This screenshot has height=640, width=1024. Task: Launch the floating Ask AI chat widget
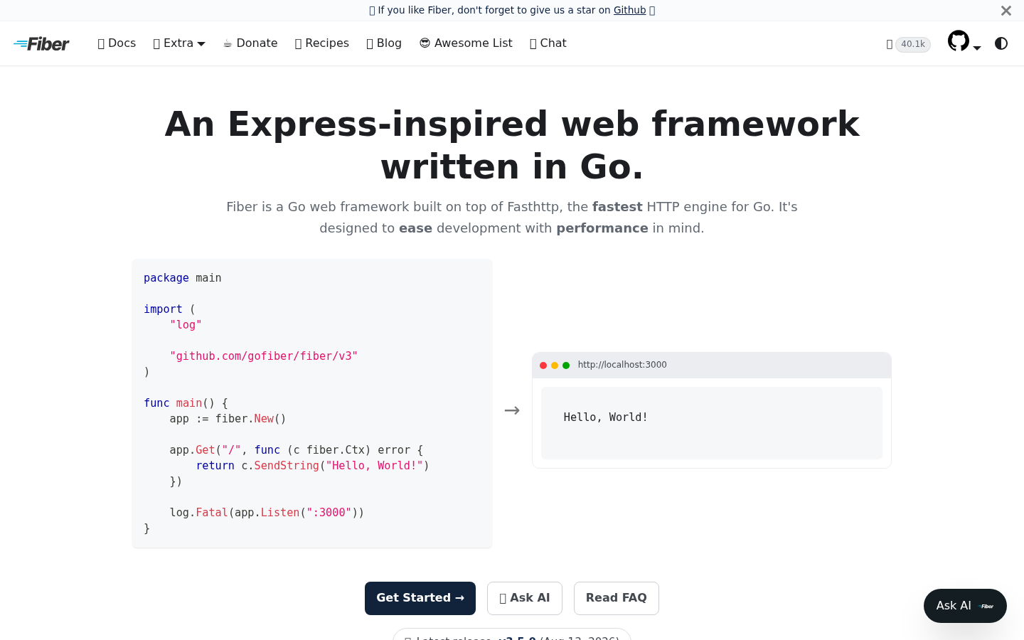point(965,606)
